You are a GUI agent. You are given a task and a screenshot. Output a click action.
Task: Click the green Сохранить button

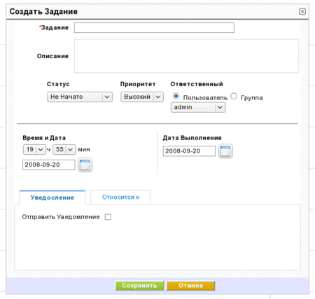pyautogui.click(x=139, y=286)
